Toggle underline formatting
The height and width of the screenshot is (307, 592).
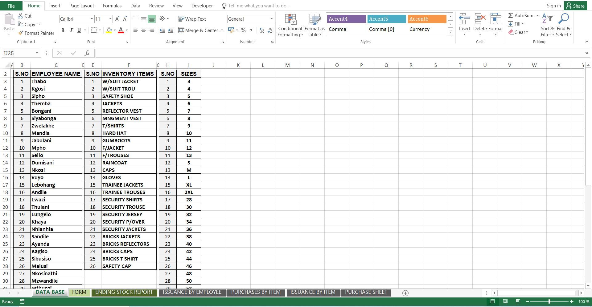point(79,30)
